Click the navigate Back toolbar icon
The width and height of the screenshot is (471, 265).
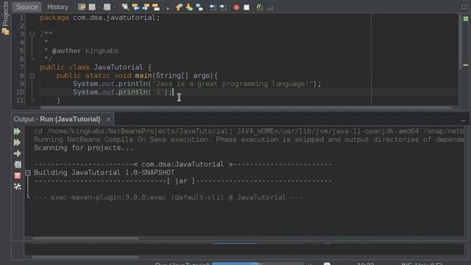[x=92, y=7]
